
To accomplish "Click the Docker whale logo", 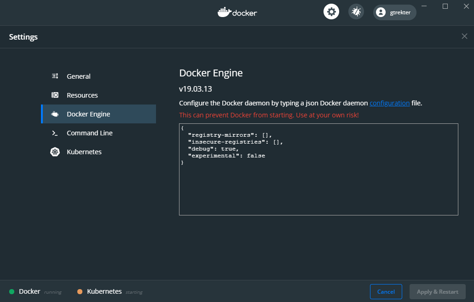I will tap(224, 12).
